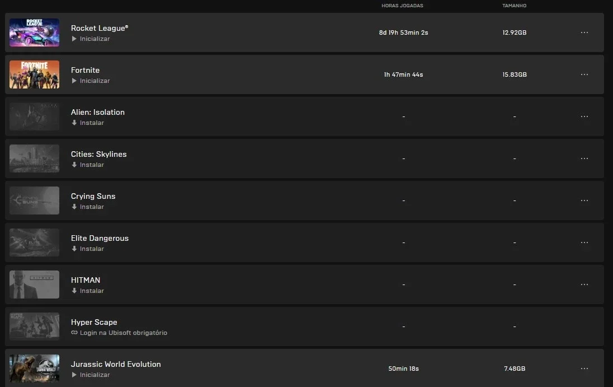613x387 pixels.
Task: Select the Rocket League cover thumbnail
Action: (35, 32)
